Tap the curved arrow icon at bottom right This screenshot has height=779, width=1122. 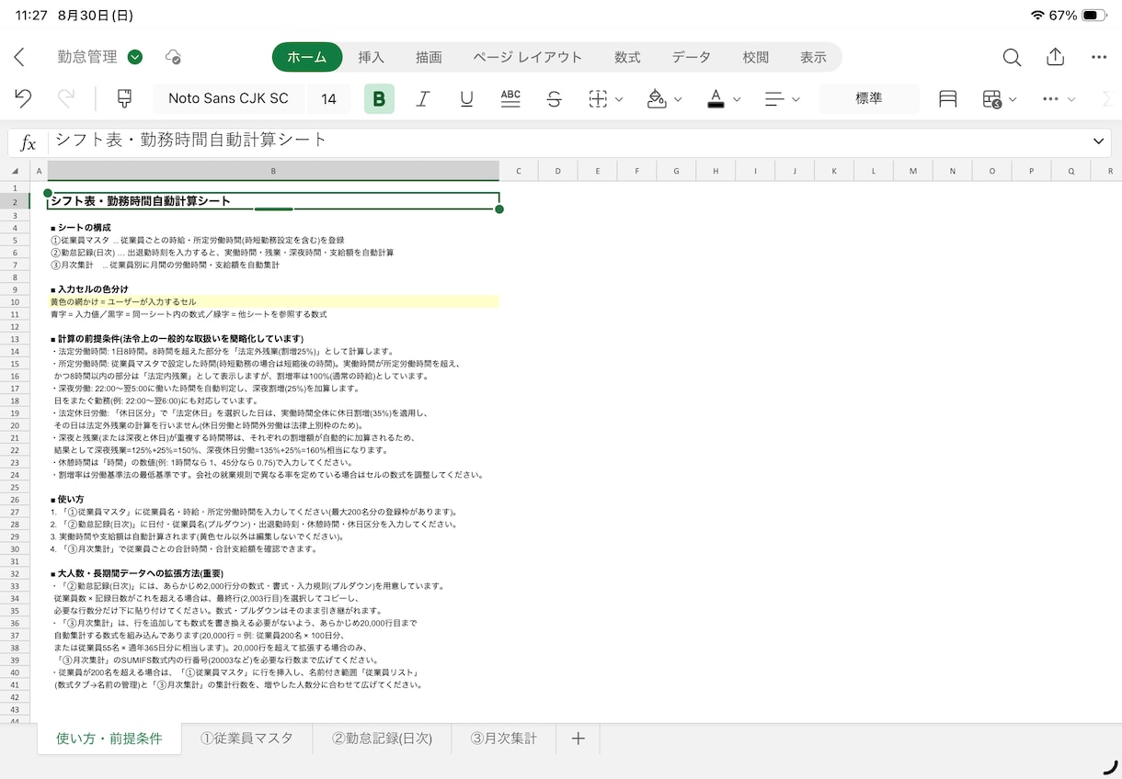tap(1109, 766)
